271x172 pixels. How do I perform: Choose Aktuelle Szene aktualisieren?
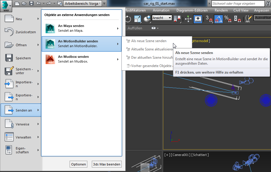(x=147, y=49)
